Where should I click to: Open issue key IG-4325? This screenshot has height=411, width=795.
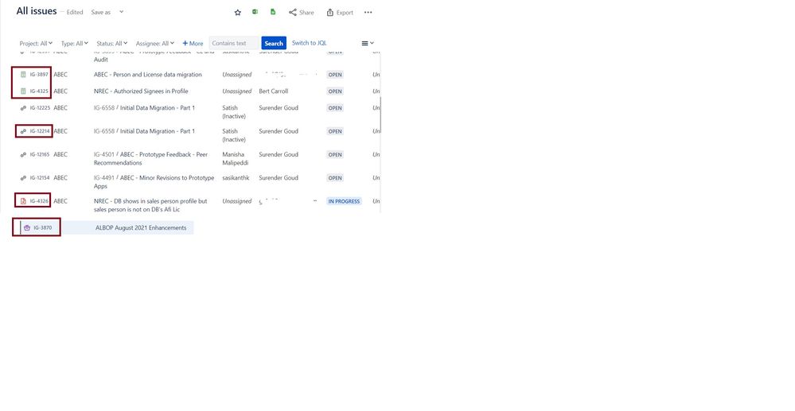point(39,91)
